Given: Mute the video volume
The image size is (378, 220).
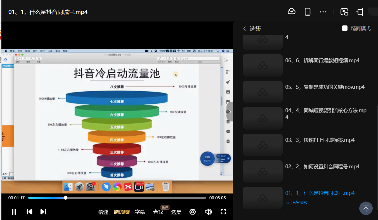Looking at the screenshot, I should [x=208, y=212].
